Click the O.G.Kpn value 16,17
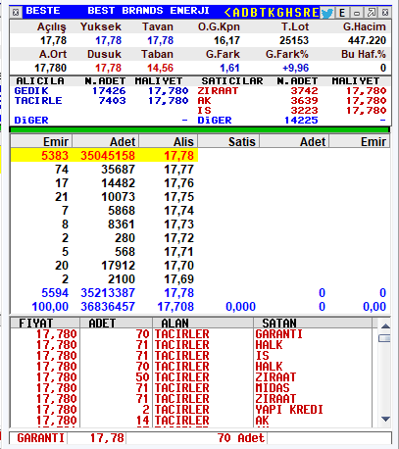 click(226, 40)
